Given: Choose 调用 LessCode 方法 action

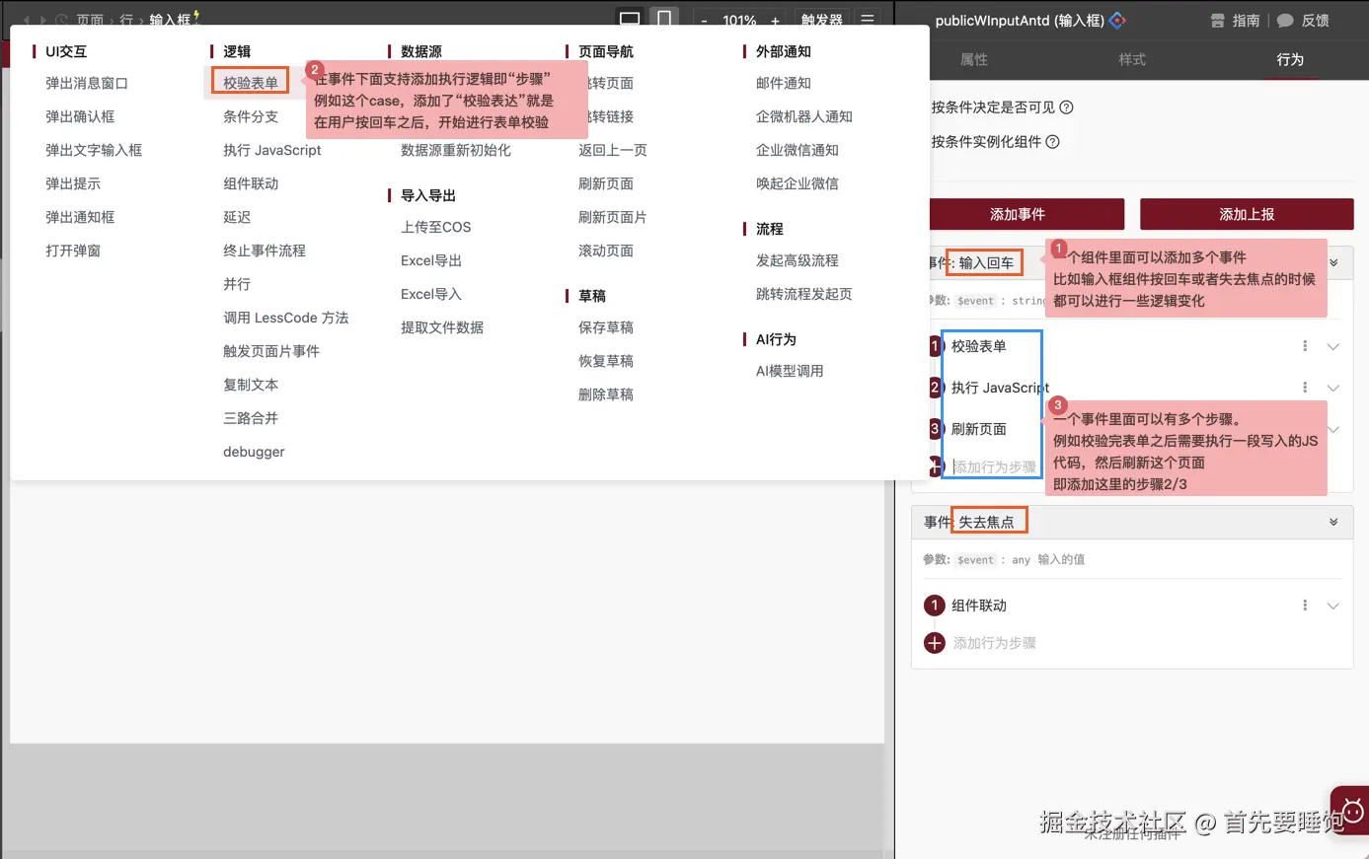Looking at the screenshot, I should [286, 318].
